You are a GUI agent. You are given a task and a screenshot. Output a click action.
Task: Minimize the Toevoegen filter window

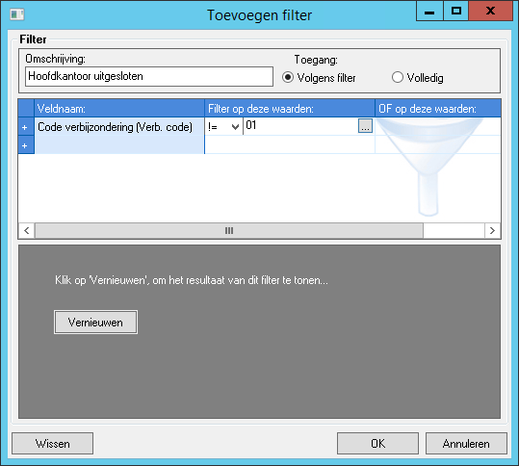[429, 11]
